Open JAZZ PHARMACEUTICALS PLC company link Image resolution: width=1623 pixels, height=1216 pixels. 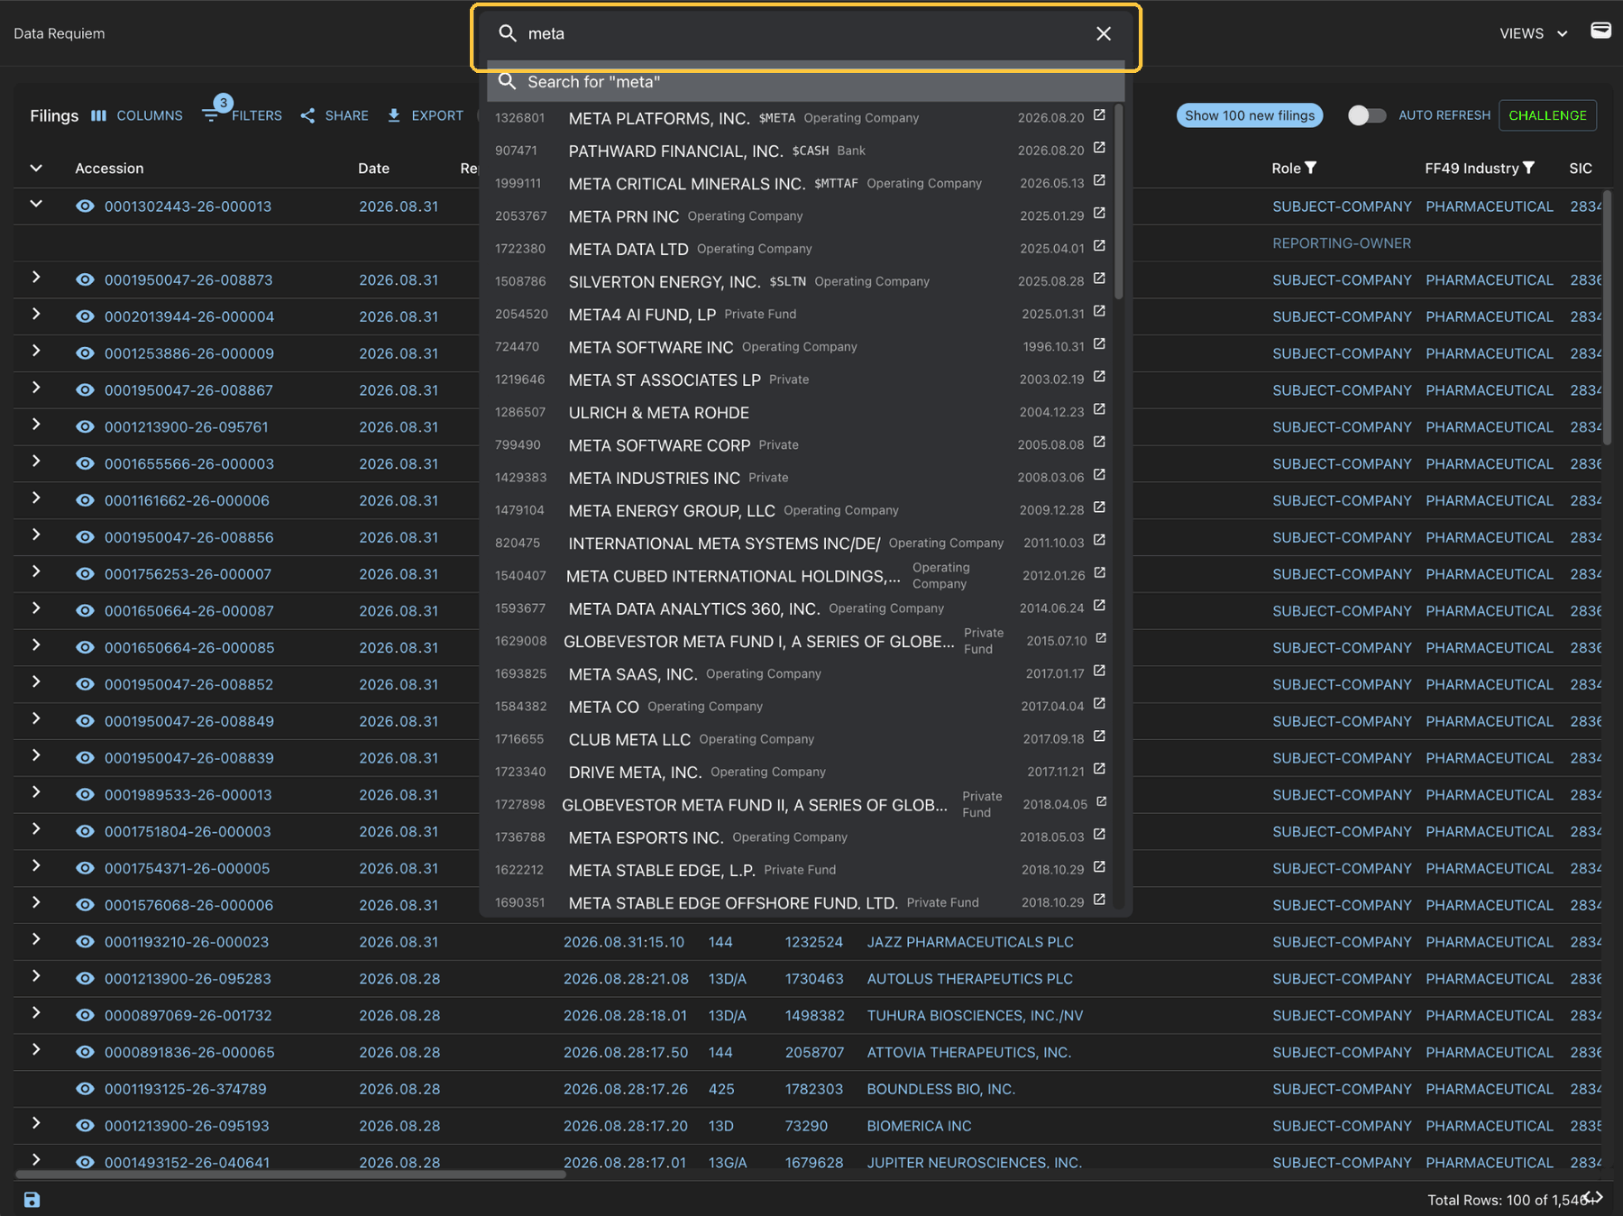(x=970, y=942)
